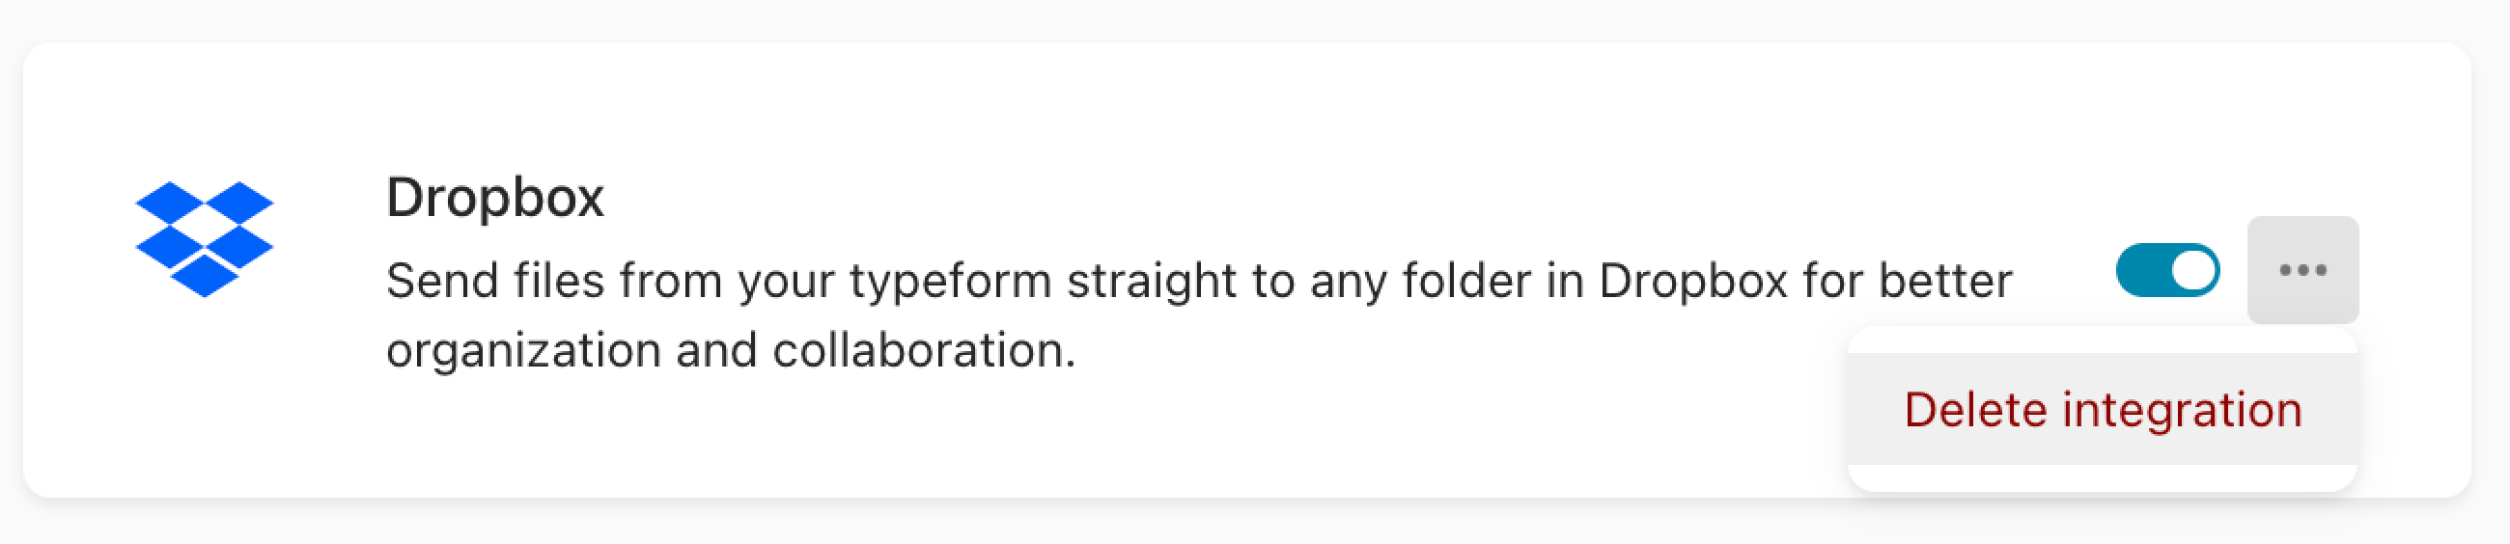Collapse the integration options popup menu
The height and width of the screenshot is (544, 2510).
click(2302, 269)
